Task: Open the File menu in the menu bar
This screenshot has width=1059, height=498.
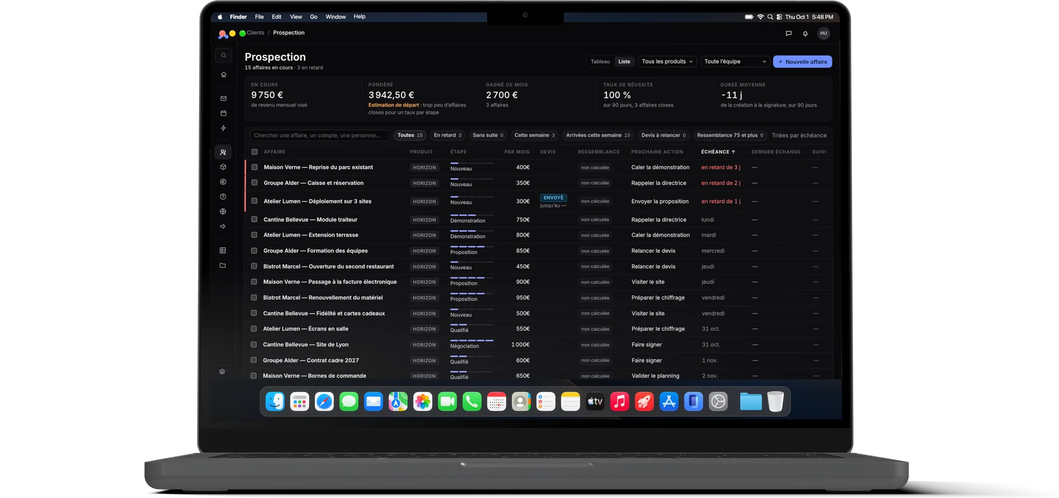Action: 259,17
